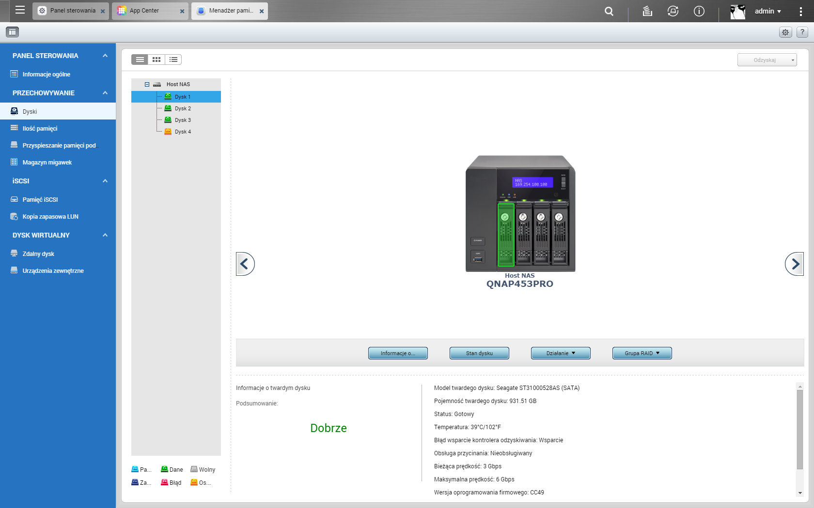
Task: Open the Grupa RAID dropdown button
Action: coord(642,353)
